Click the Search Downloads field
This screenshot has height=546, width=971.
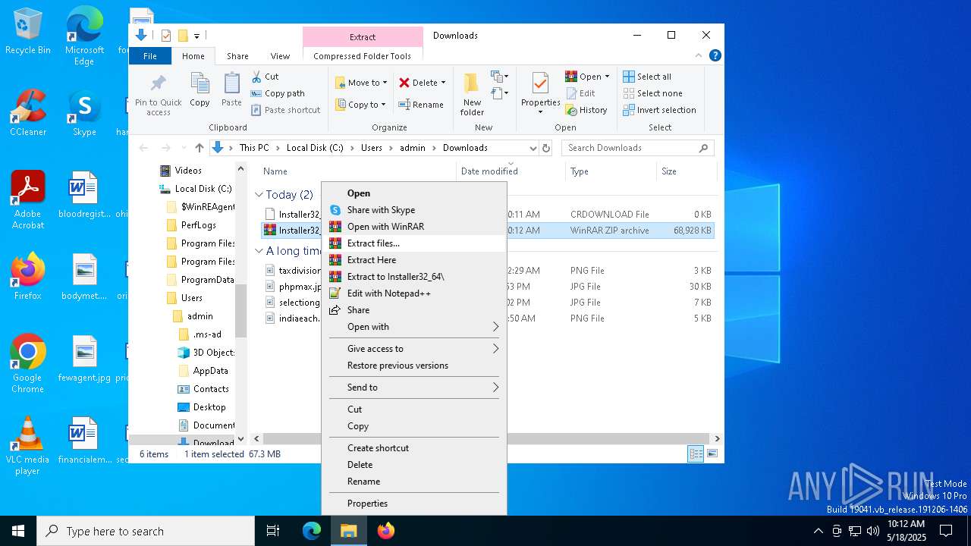click(637, 148)
